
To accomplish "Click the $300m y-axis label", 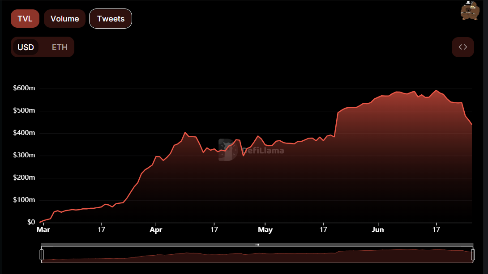I will coord(24,156).
